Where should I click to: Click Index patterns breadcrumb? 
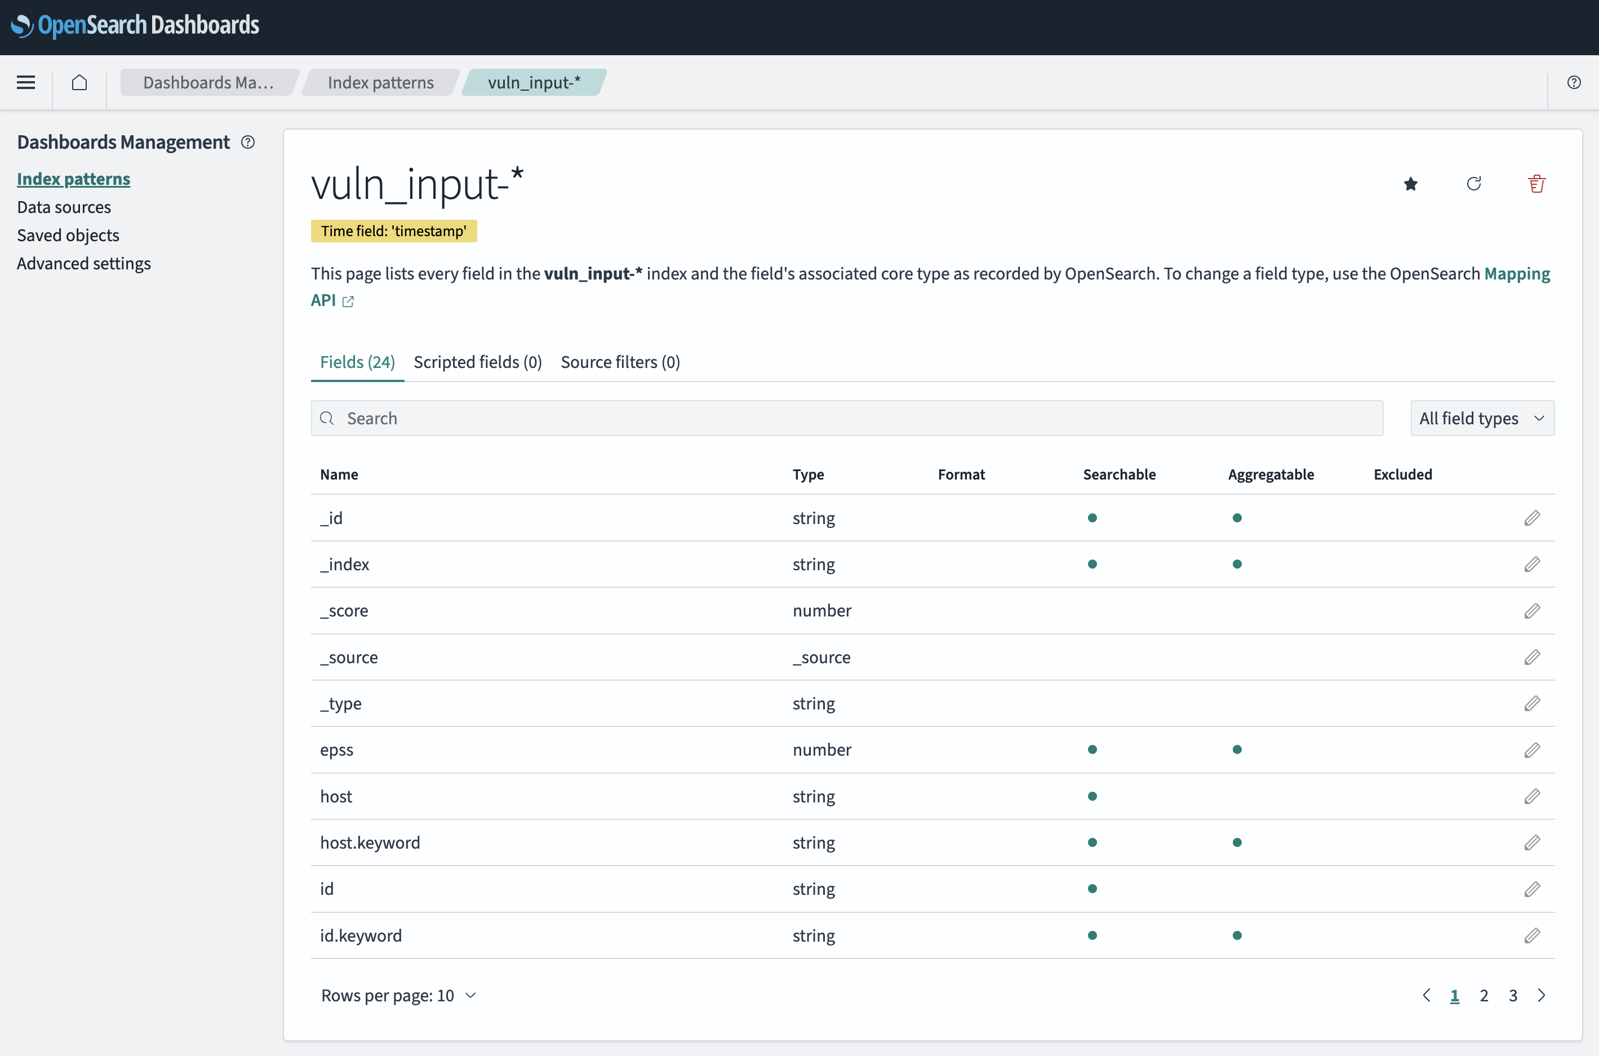coord(380,82)
